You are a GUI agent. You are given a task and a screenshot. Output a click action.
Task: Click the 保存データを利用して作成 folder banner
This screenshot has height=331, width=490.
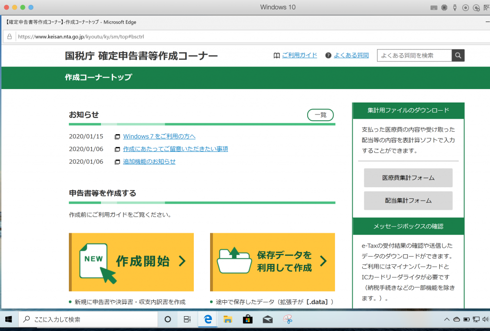[272, 262]
